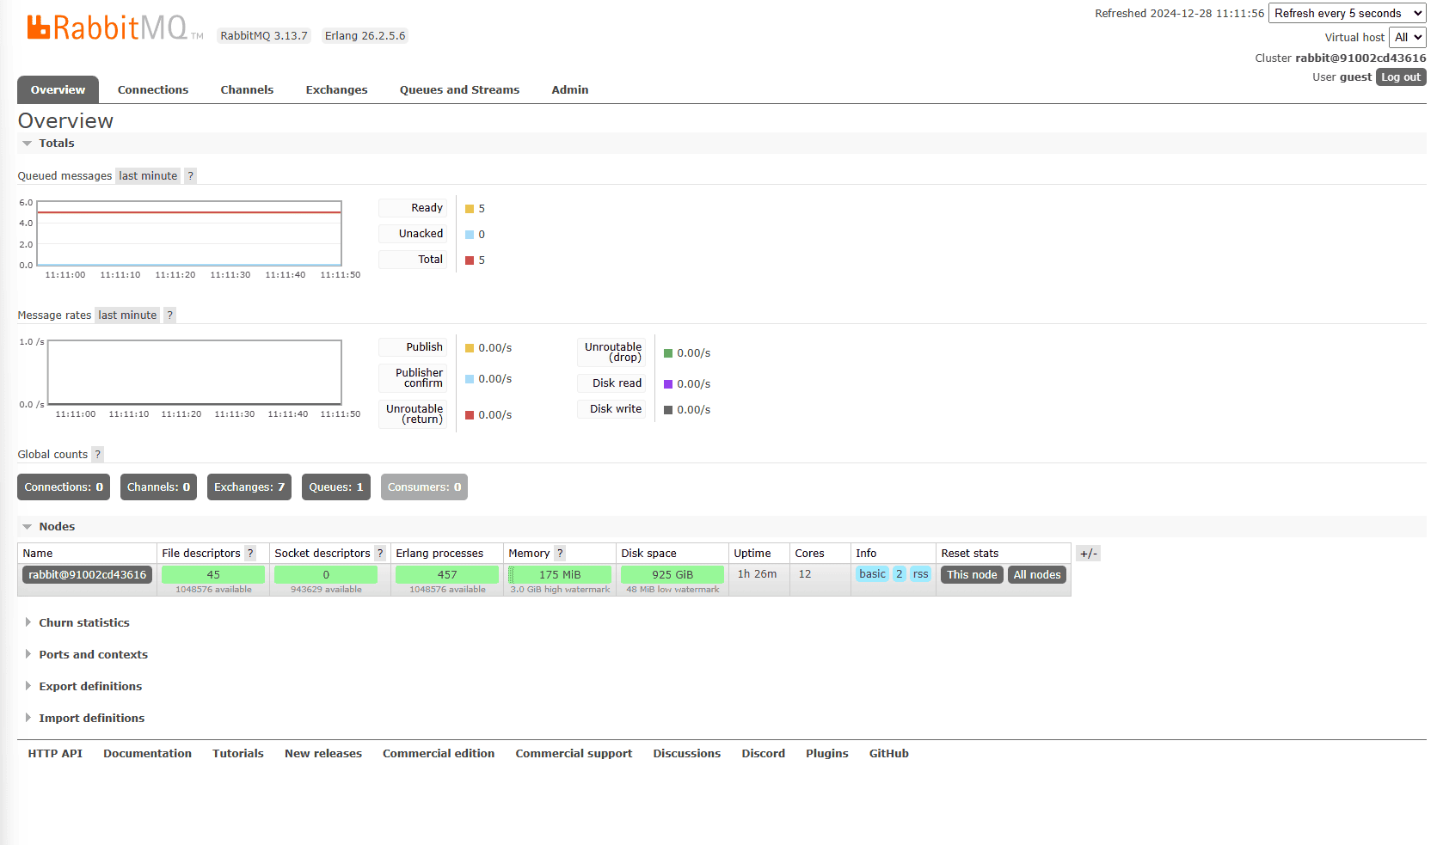Open the Plugins footer link
This screenshot has height=845, width=1437.
[827, 753]
